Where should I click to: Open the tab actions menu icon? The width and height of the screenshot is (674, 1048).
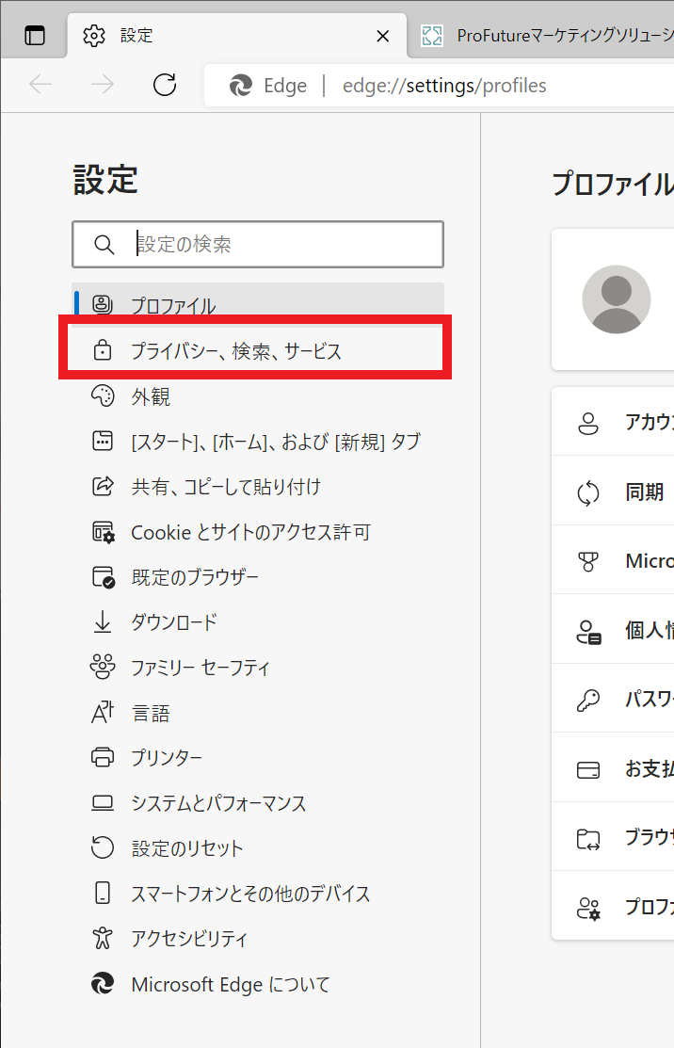pyautogui.click(x=35, y=36)
